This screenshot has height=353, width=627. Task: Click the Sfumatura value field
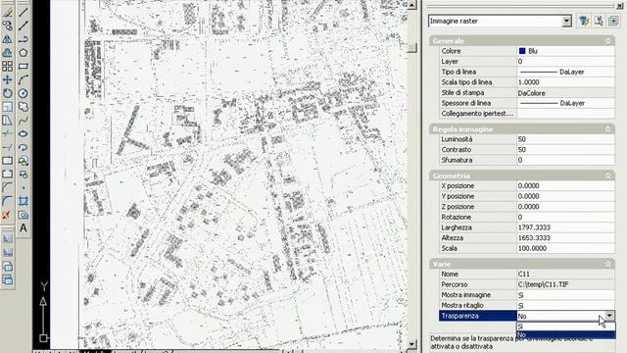(566, 160)
